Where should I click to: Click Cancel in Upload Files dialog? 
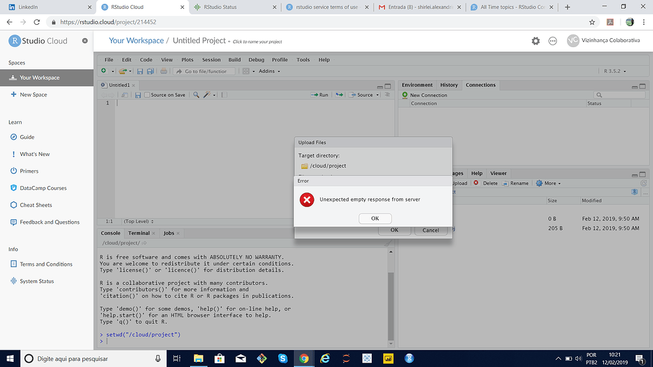tap(430, 231)
